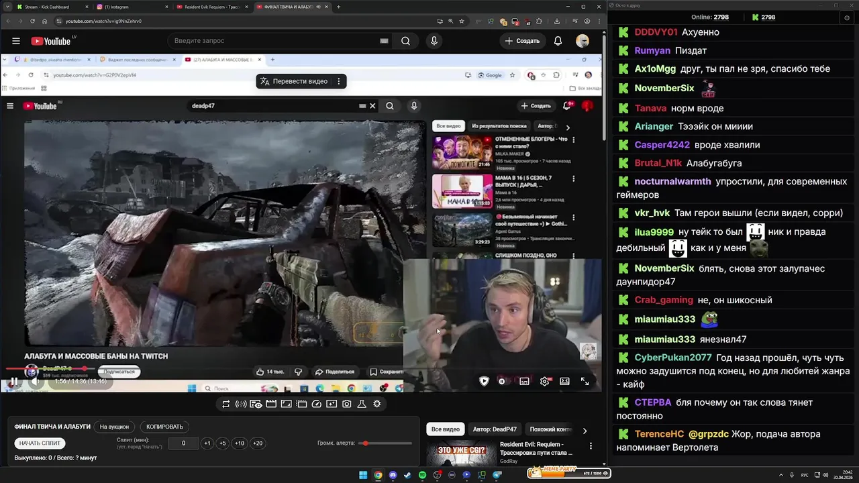Mute the video via player volume icon

click(x=36, y=382)
